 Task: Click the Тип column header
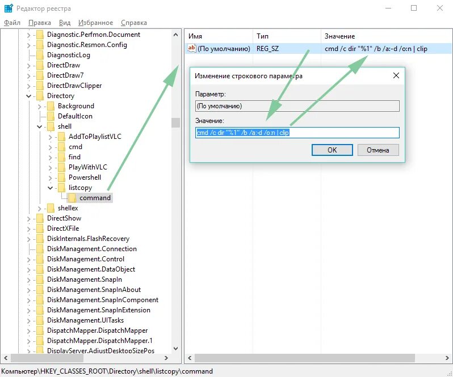pyautogui.click(x=287, y=36)
